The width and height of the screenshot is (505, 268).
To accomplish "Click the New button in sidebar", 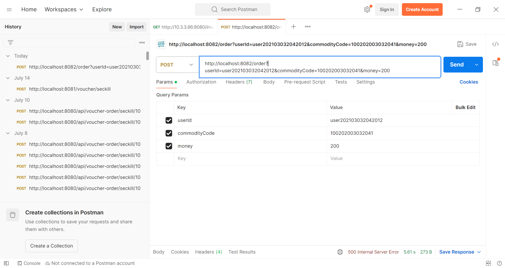I will point(117,27).
